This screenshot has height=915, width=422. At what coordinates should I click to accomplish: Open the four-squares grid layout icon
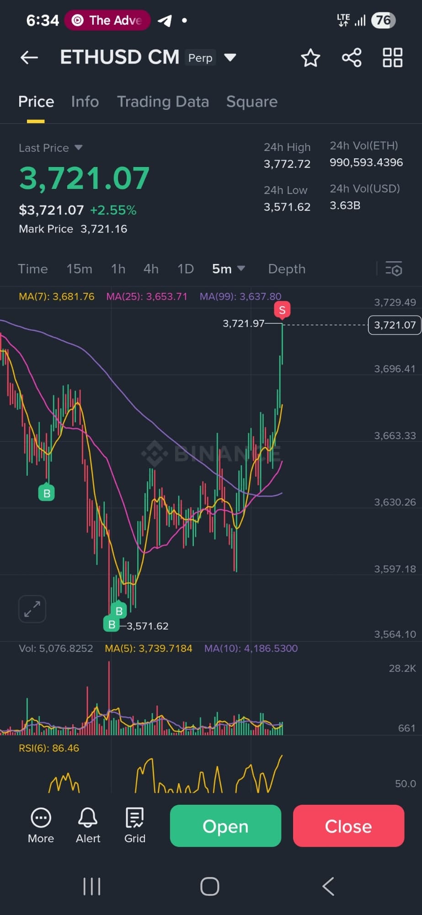(392, 58)
